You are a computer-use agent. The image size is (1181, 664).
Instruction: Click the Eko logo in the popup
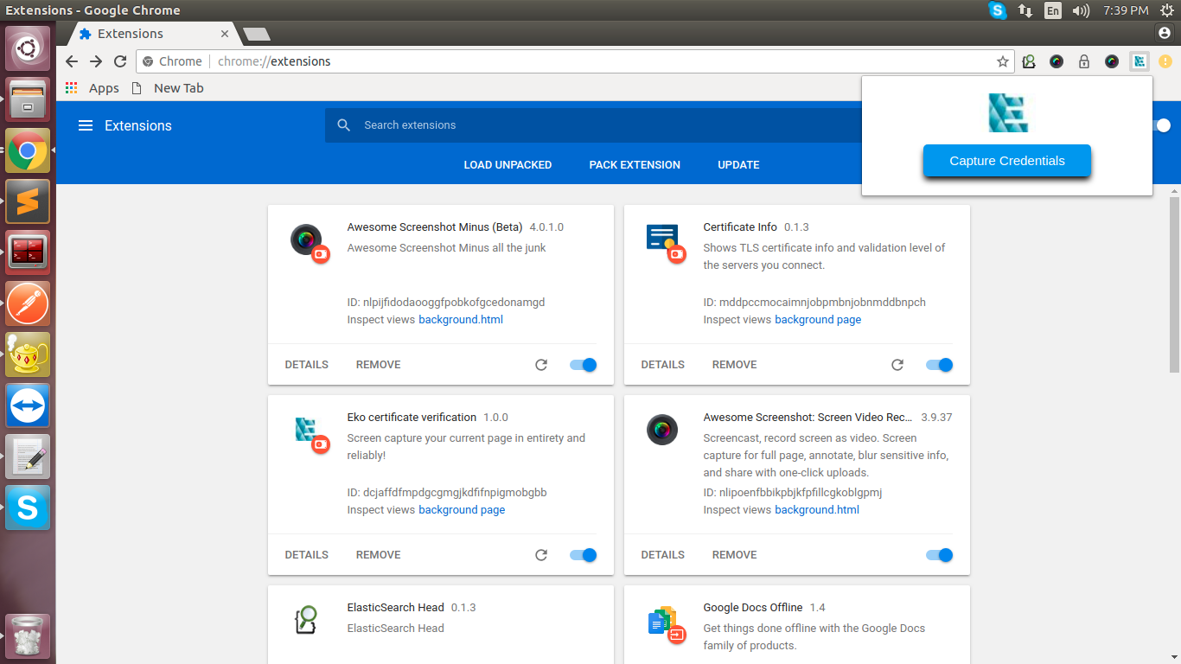coord(1008,112)
